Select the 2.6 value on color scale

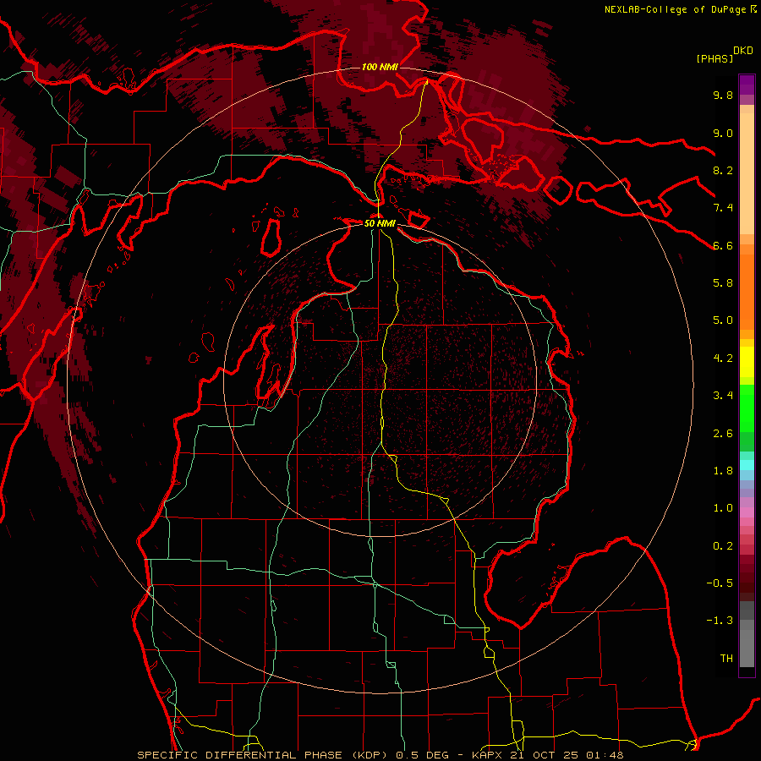click(723, 434)
